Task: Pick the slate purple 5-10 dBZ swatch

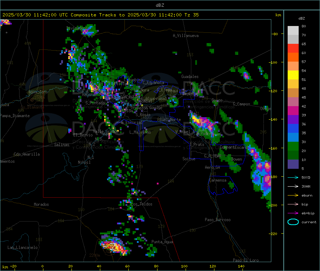Action: click(293, 164)
